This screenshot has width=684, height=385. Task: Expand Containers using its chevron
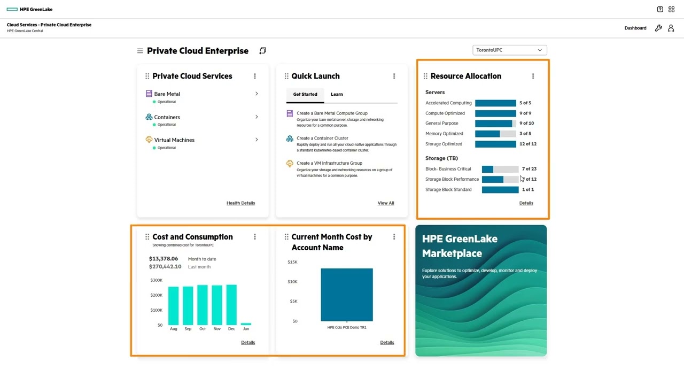click(x=256, y=117)
